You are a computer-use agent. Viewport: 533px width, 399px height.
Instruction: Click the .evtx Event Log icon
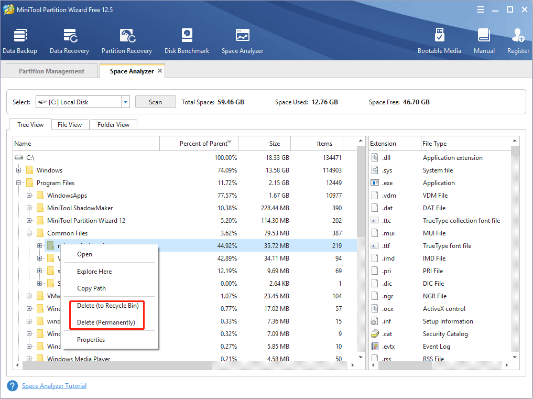pos(375,346)
